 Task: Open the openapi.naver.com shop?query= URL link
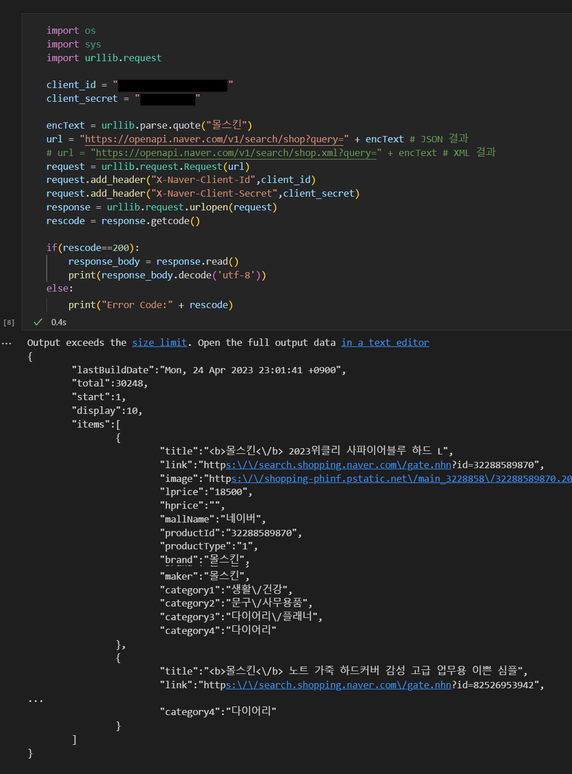point(214,139)
